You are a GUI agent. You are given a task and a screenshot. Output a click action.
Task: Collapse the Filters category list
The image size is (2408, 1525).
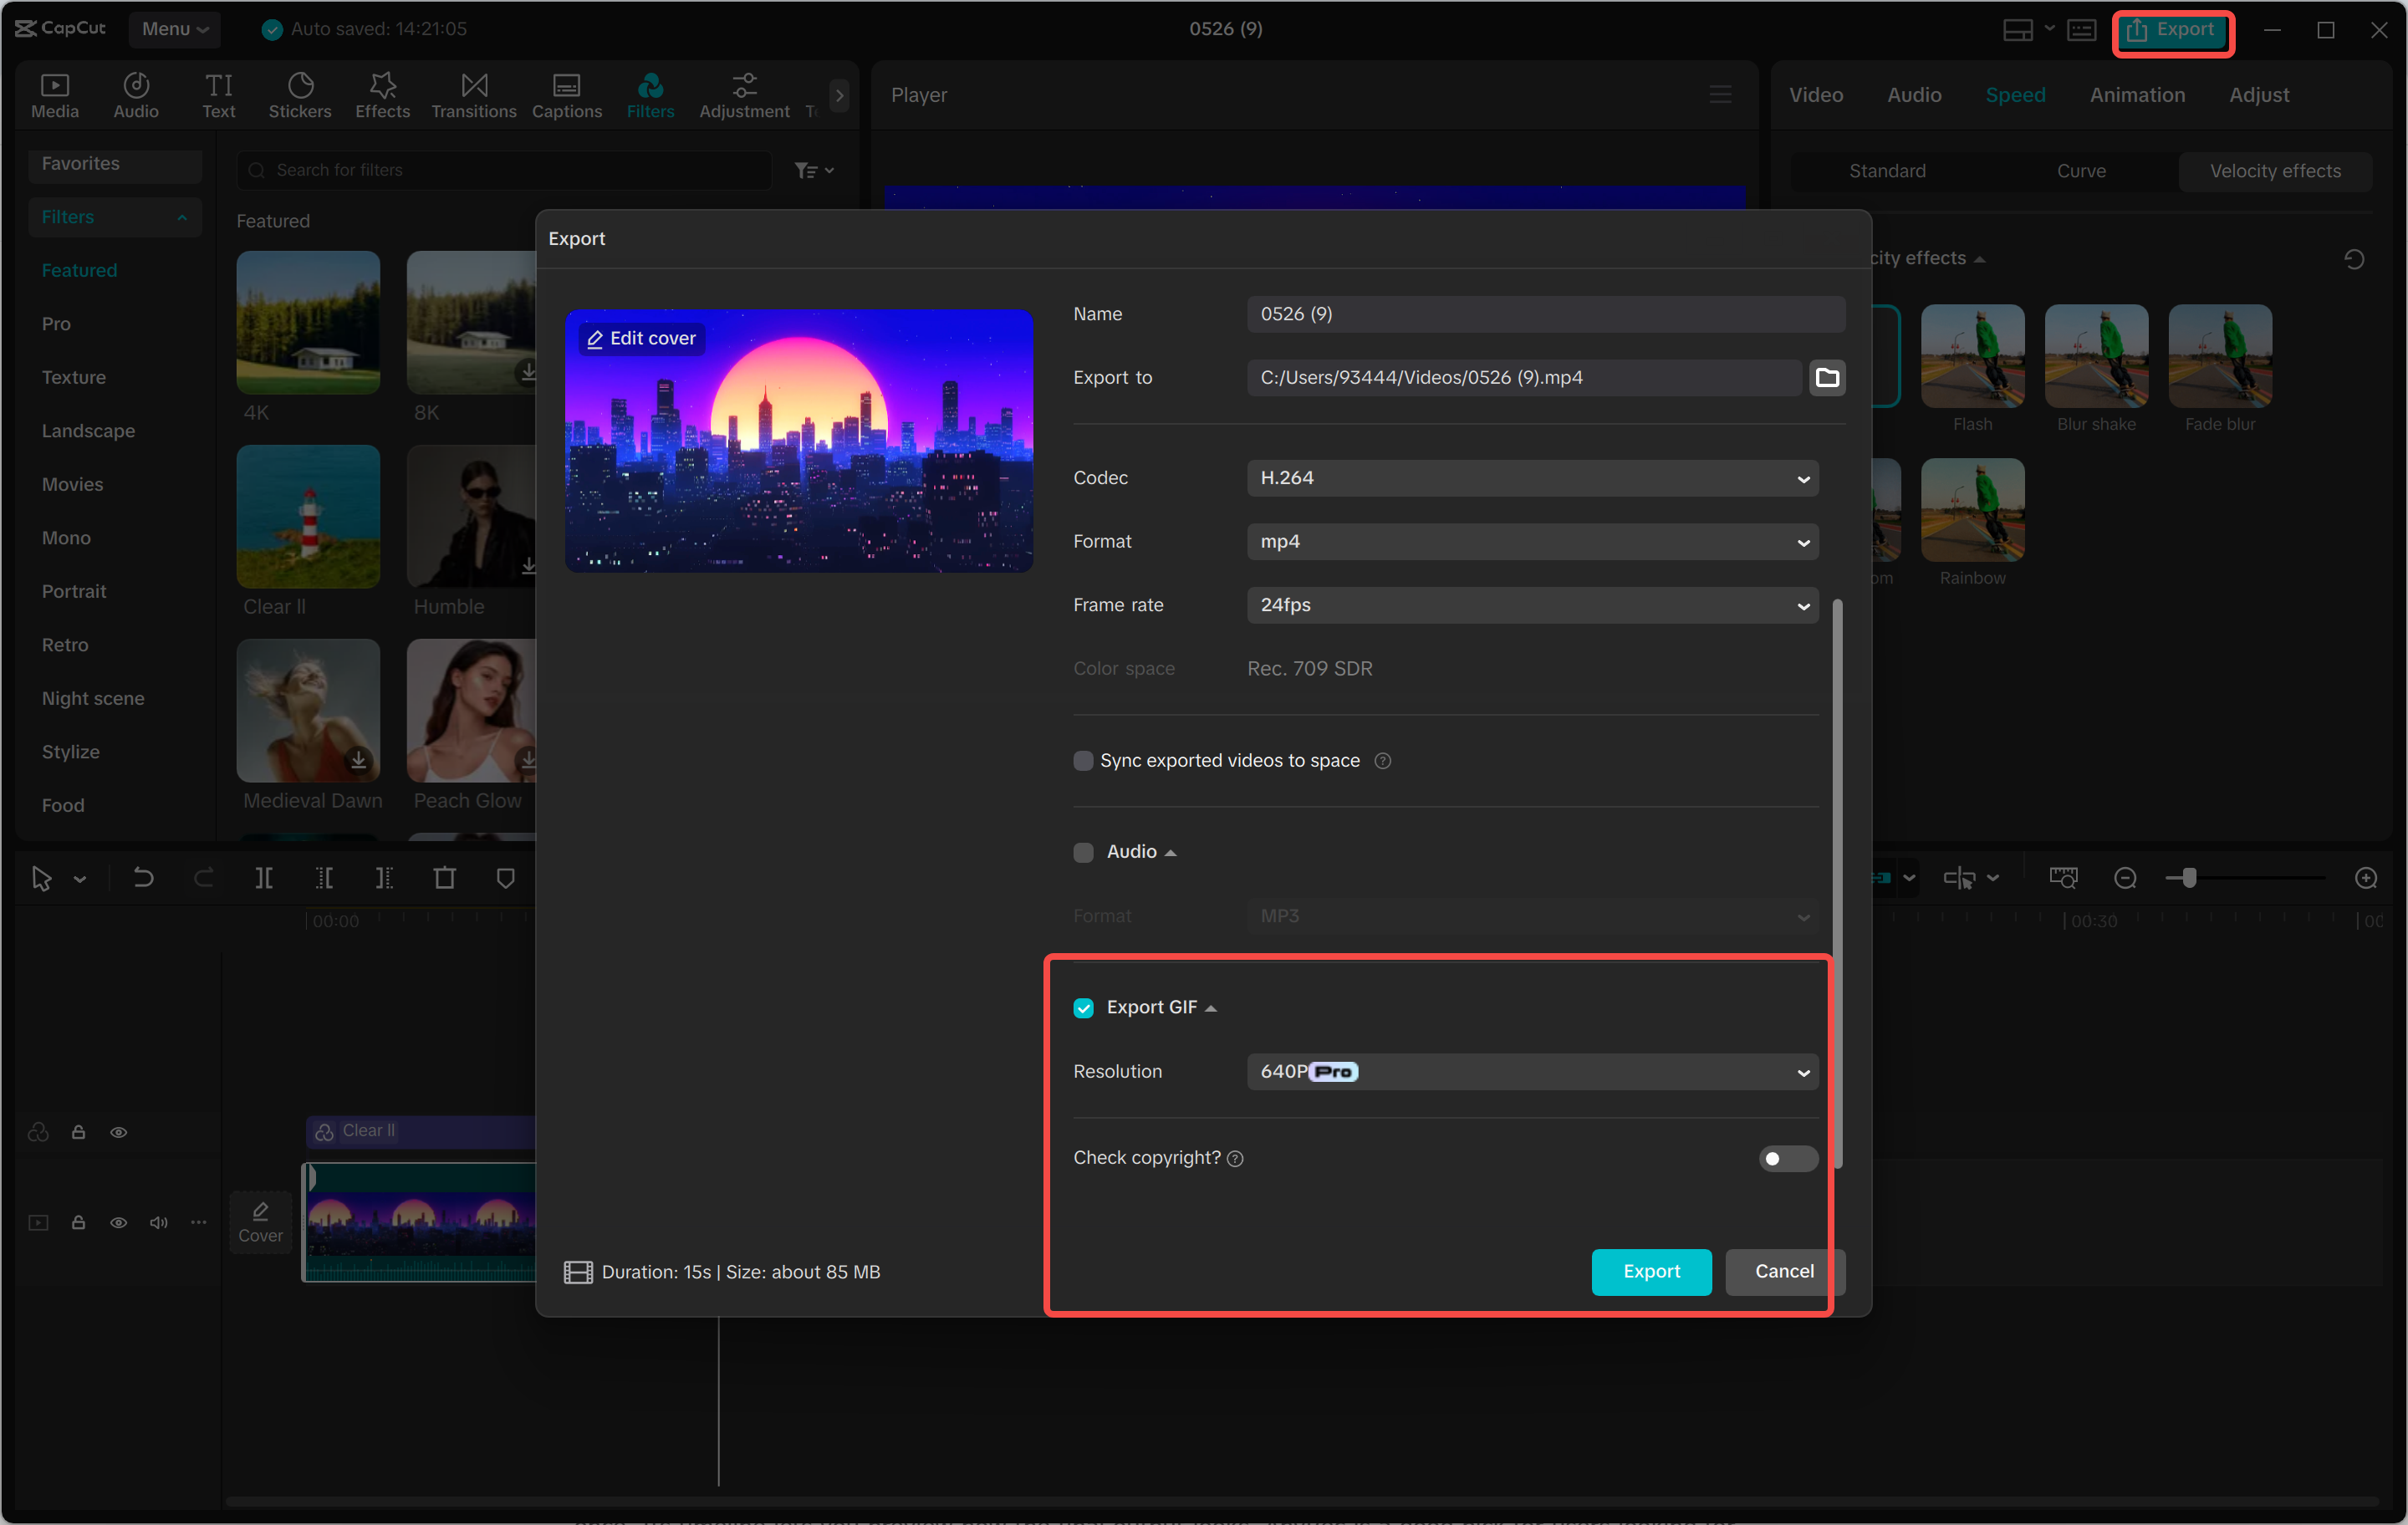tap(181, 218)
